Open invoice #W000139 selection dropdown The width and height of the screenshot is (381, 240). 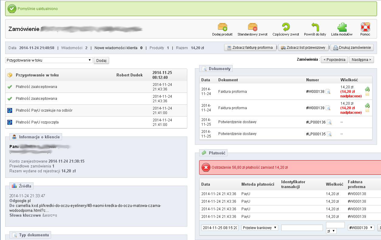[x=361, y=228]
